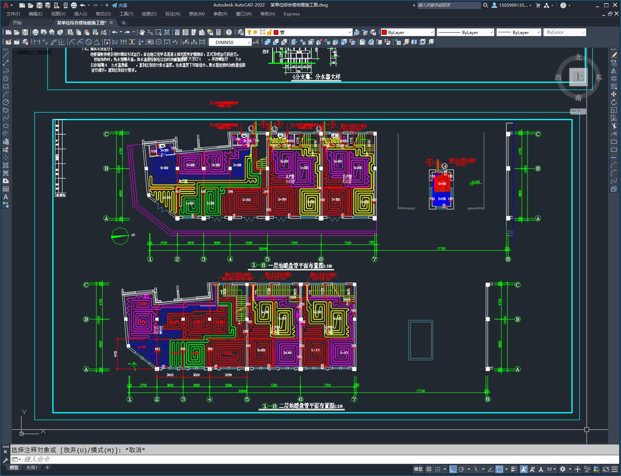This screenshot has width=621, height=476.
Task: Click the Plot printer icon in standard toolbar
Action: click(x=36, y=32)
